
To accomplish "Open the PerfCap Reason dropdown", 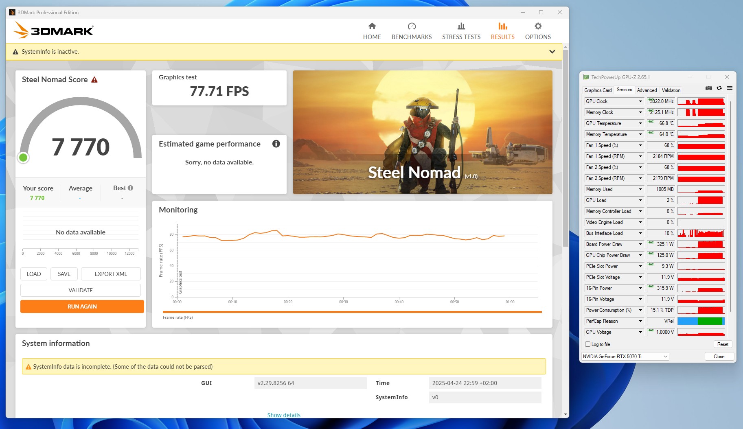I will (640, 321).
